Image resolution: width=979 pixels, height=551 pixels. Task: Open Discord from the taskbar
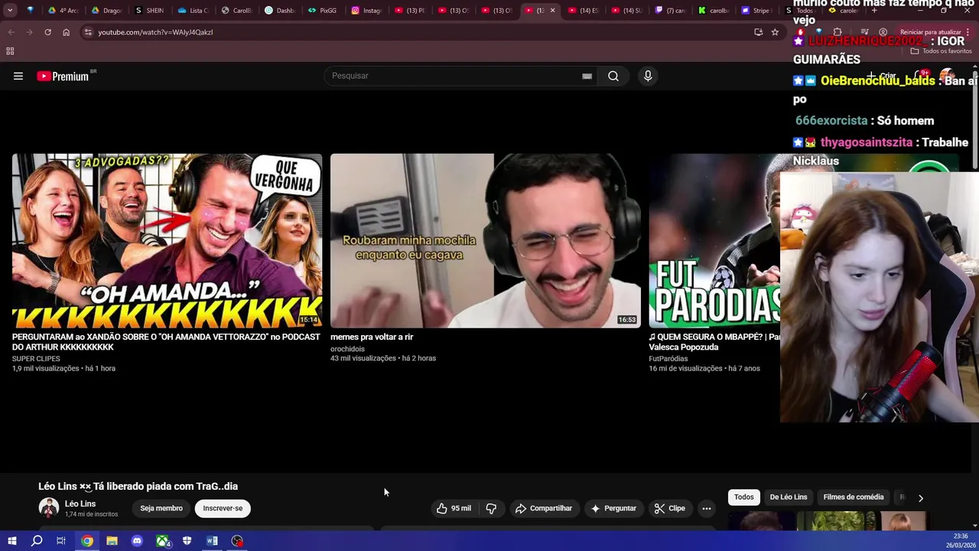point(137,541)
